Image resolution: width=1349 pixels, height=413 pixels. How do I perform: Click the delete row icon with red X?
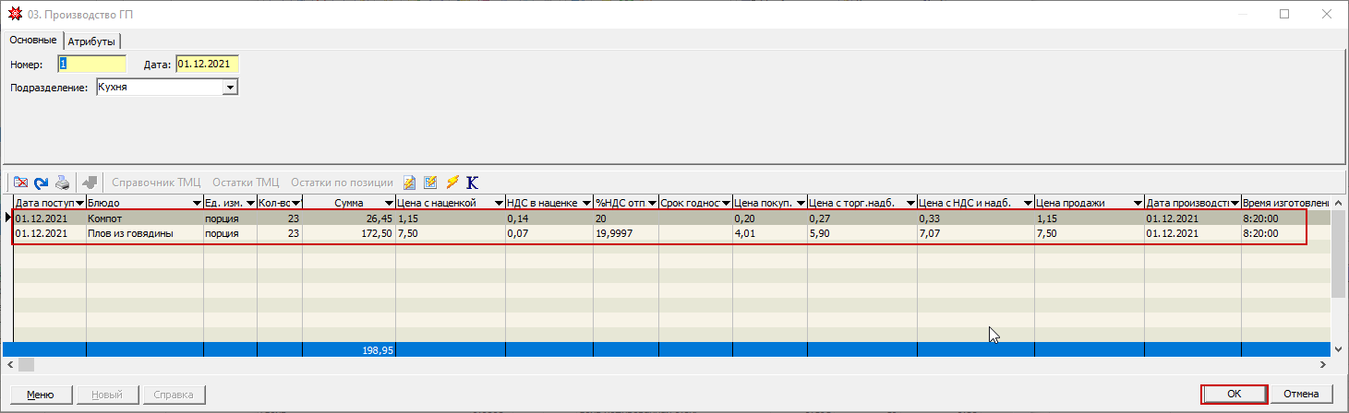20,183
